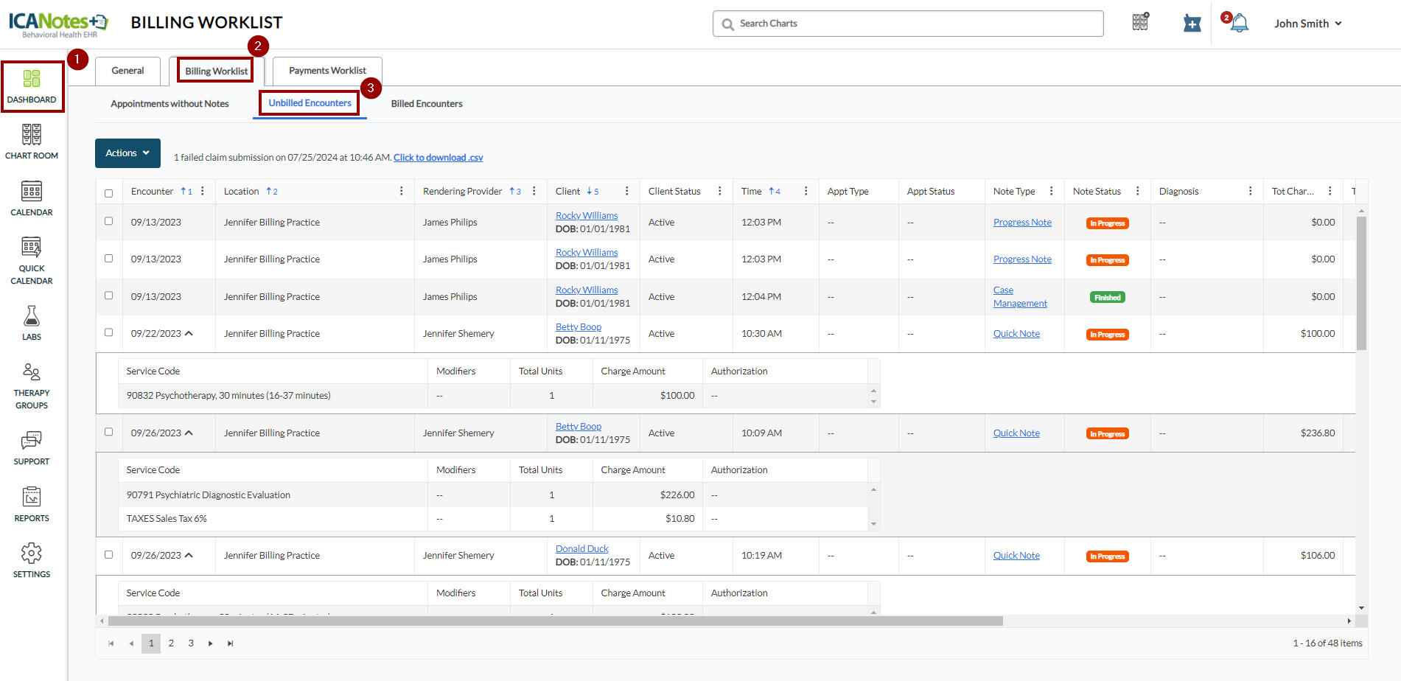This screenshot has height=681, width=1401.
Task: Check the select-all header checkbox
Action: (109, 193)
